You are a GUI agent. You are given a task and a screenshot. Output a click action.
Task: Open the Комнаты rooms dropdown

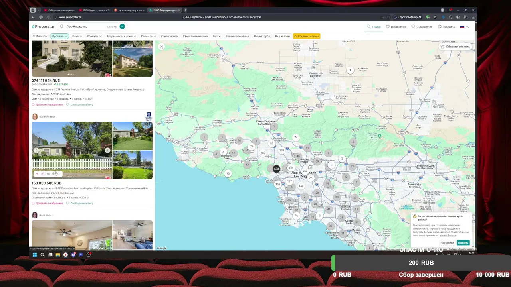pos(95,36)
